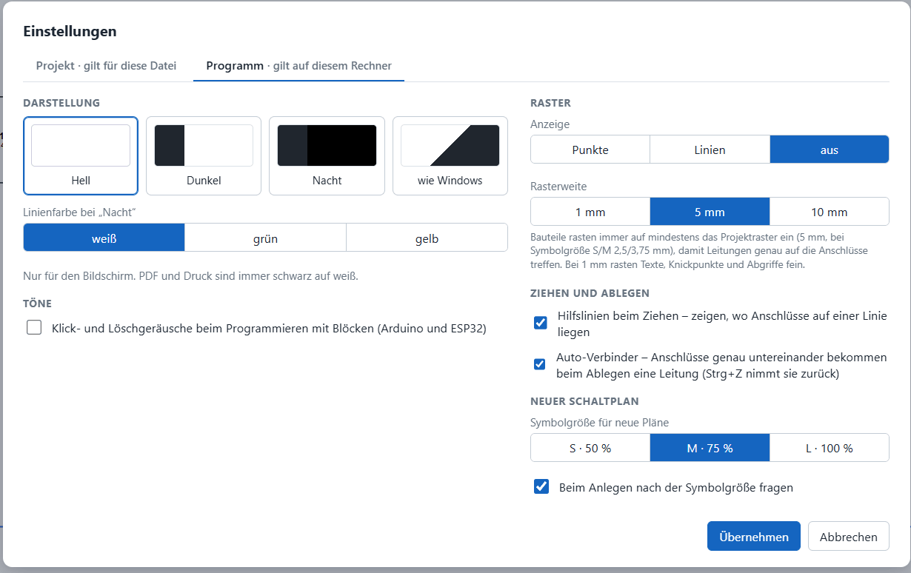Choose the wie Windows theme card
911x573 pixels.
(x=450, y=155)
